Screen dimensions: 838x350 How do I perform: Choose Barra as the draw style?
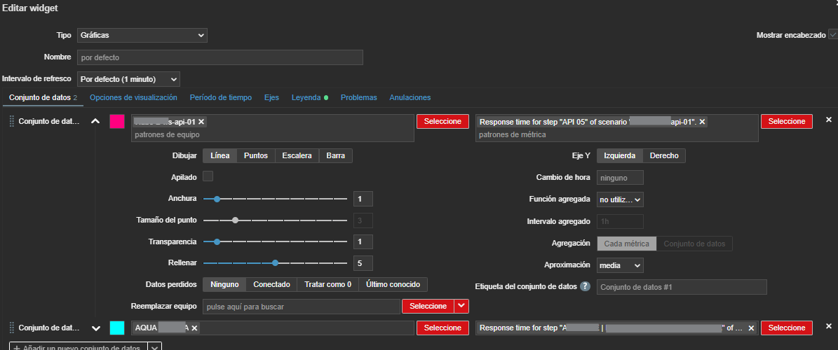(335, 156)
